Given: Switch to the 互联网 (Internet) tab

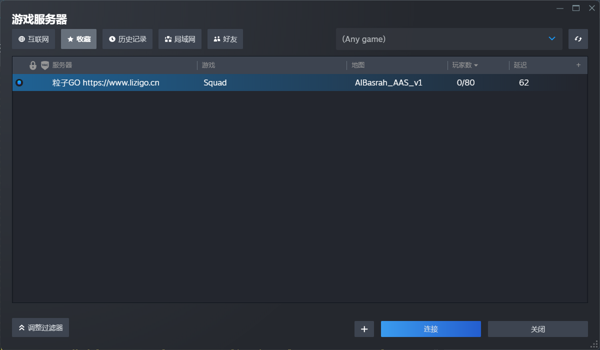Looking at the screenshot, I should point(33,39).
